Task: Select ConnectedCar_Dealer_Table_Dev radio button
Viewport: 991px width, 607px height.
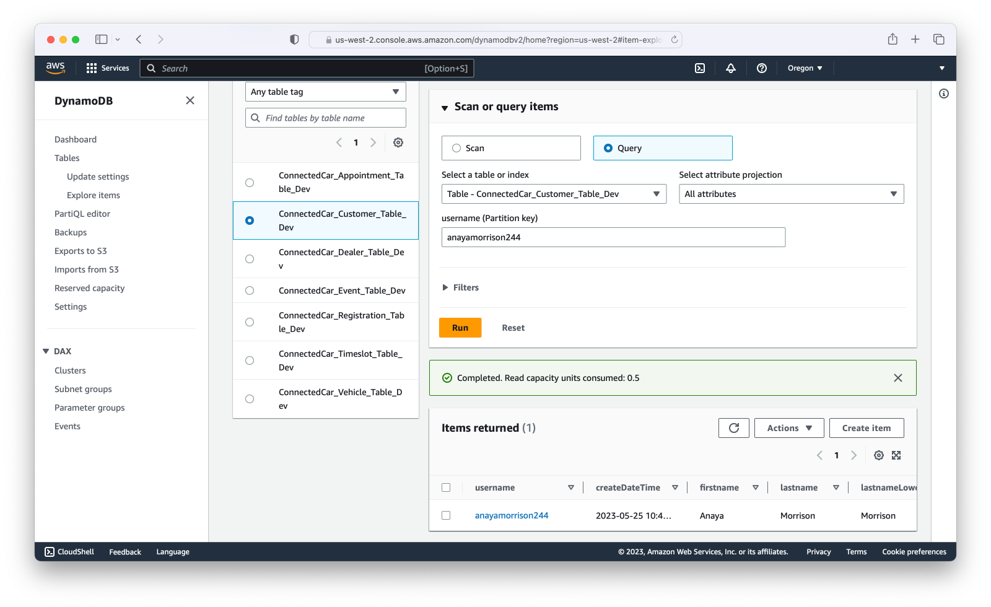Action: 250,259
